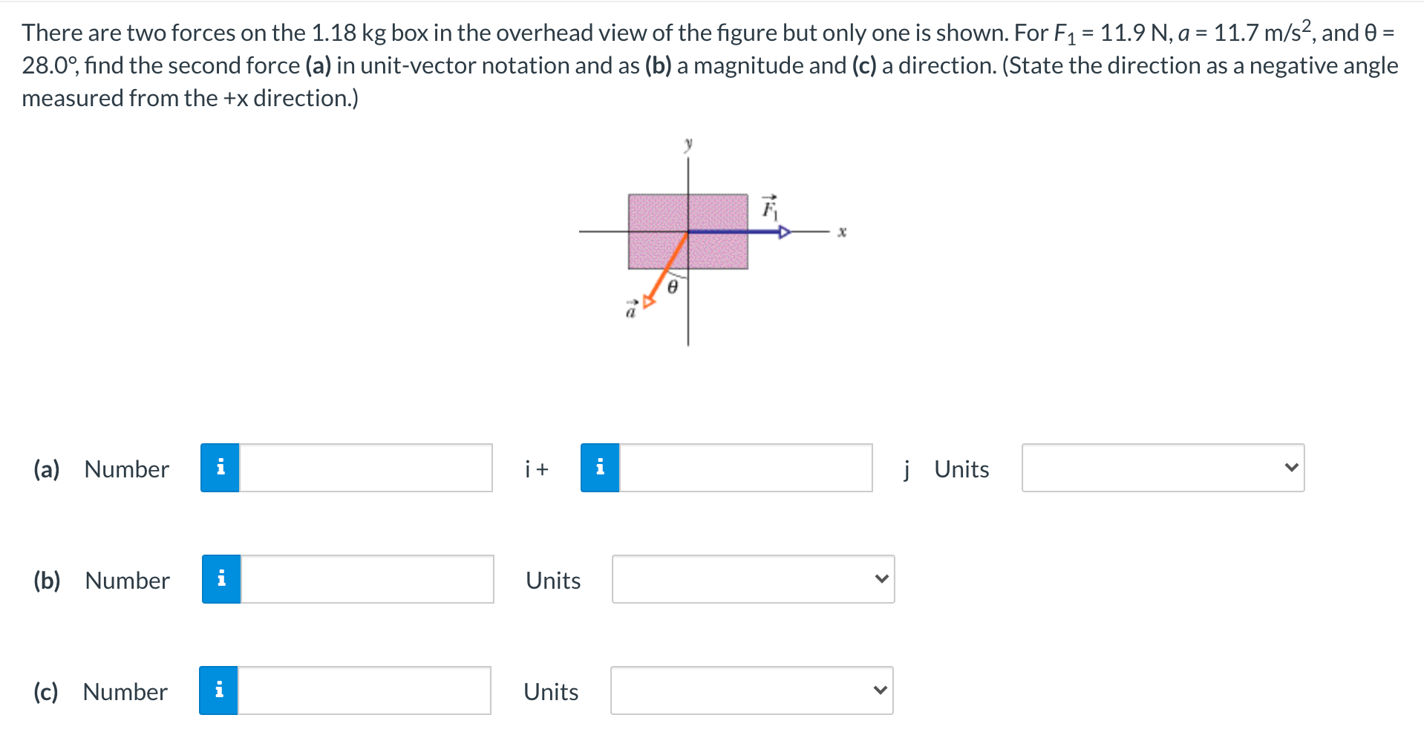Click the orange acceleration vector arrow

click(666, 270)
